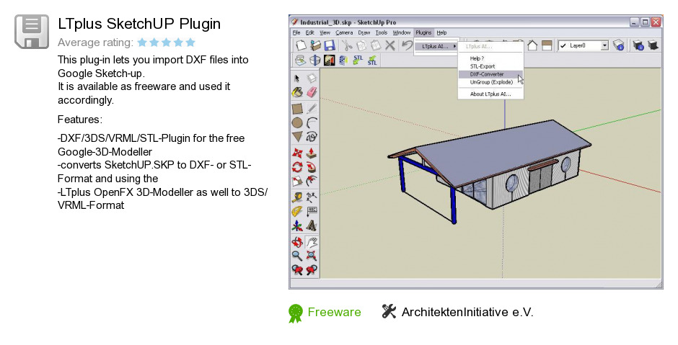
Task: Select the Follow Me tool
Action: pos(312,167)
